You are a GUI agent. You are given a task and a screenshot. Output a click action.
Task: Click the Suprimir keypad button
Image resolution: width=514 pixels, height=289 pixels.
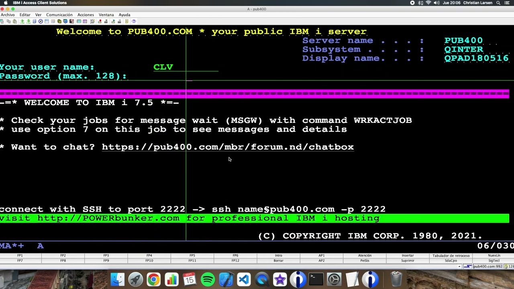click(408, 261)
